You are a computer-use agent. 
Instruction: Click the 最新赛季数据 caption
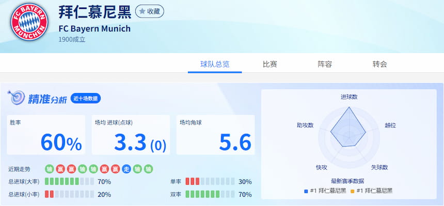click(347, 181)
